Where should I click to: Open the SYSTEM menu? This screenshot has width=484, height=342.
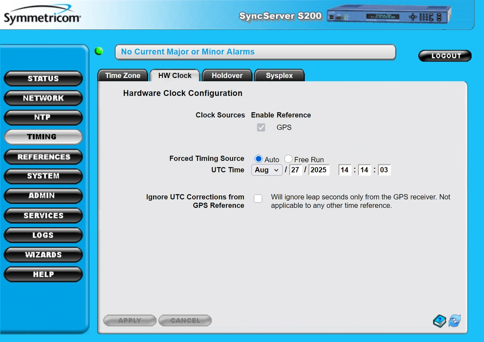(43, 176)
